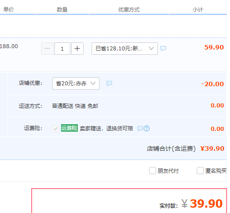230x213 pixels.
Task: Expand the 省20元 store coupon dropdown
Action: 76,84
